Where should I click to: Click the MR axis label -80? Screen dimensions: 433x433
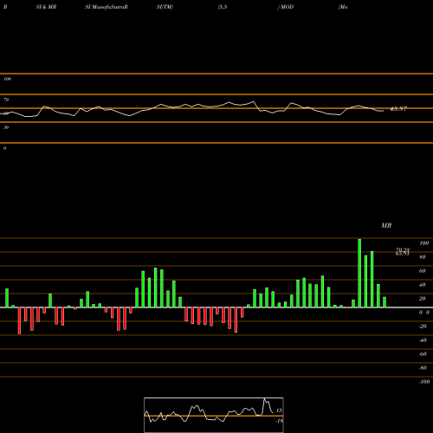(423, 368)
